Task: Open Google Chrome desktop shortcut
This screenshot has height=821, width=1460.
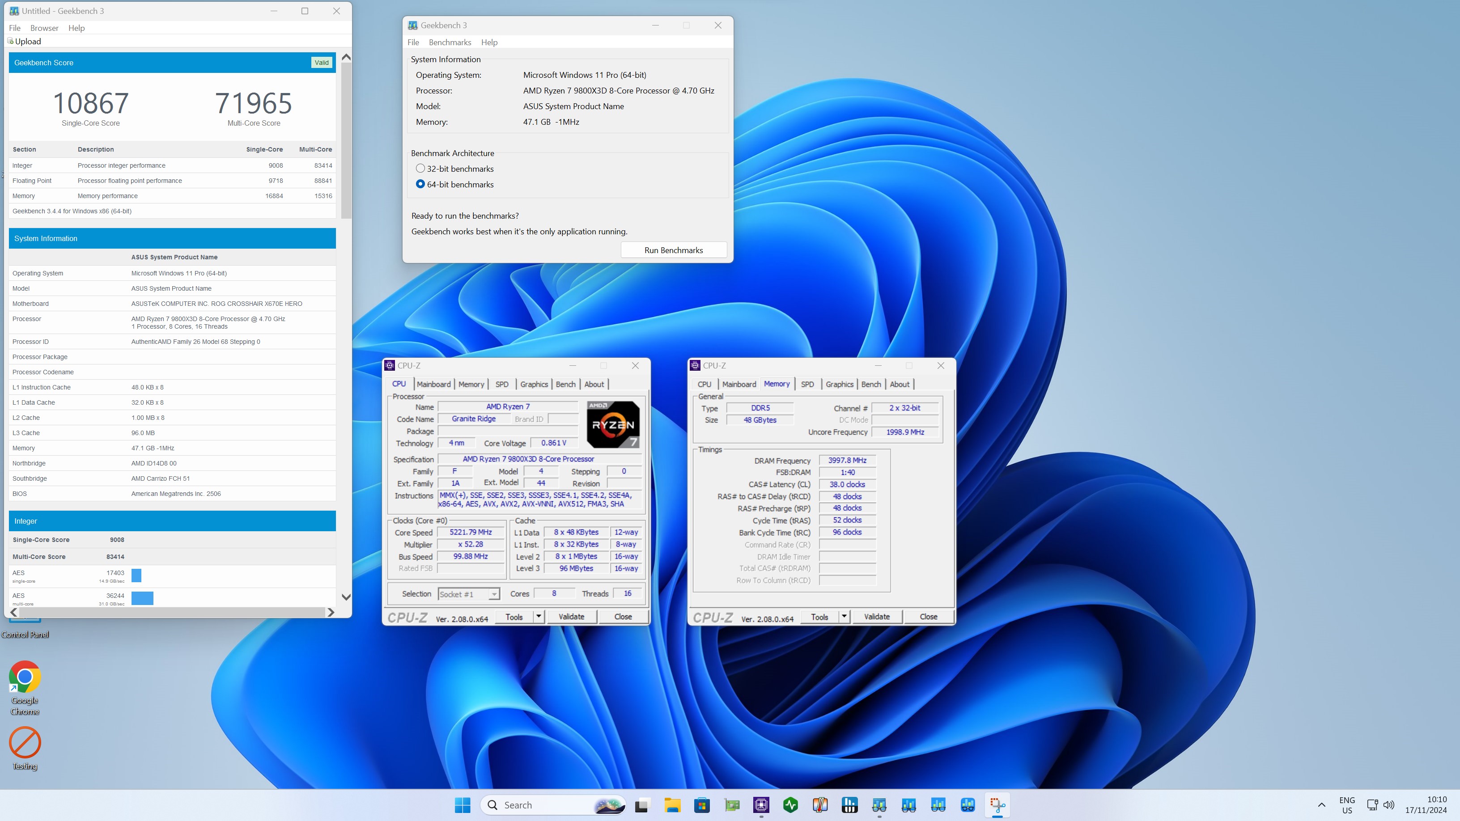Action: [25, 688]
